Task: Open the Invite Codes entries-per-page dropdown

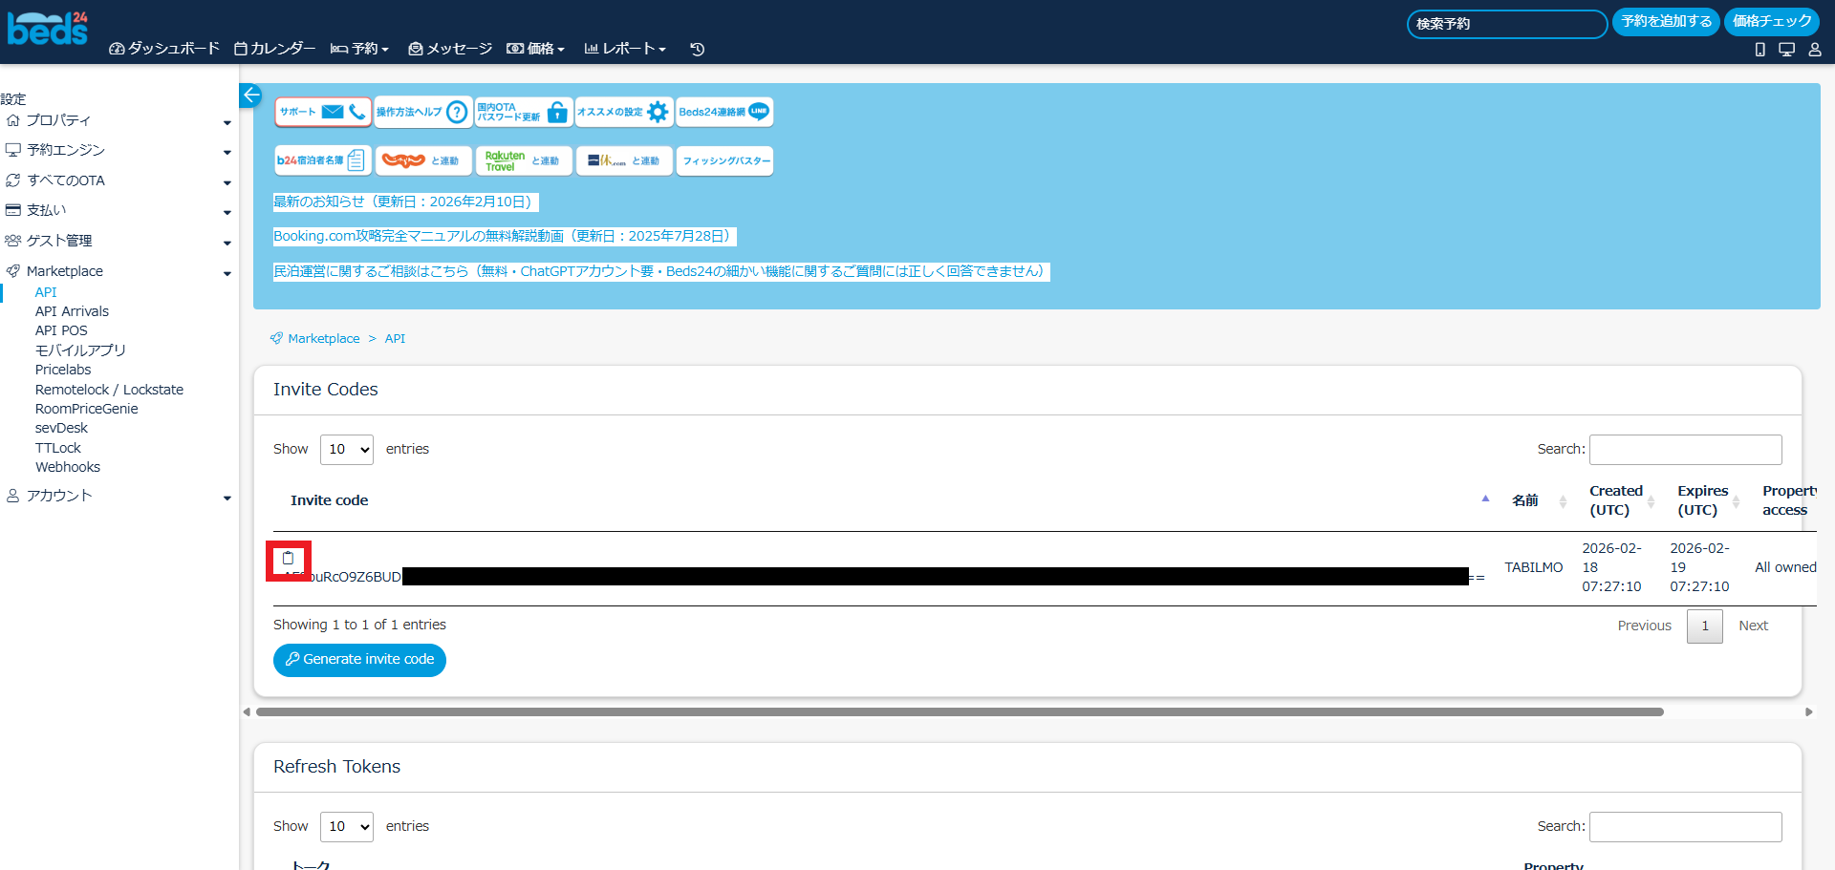Action: [x=346, y=450]
